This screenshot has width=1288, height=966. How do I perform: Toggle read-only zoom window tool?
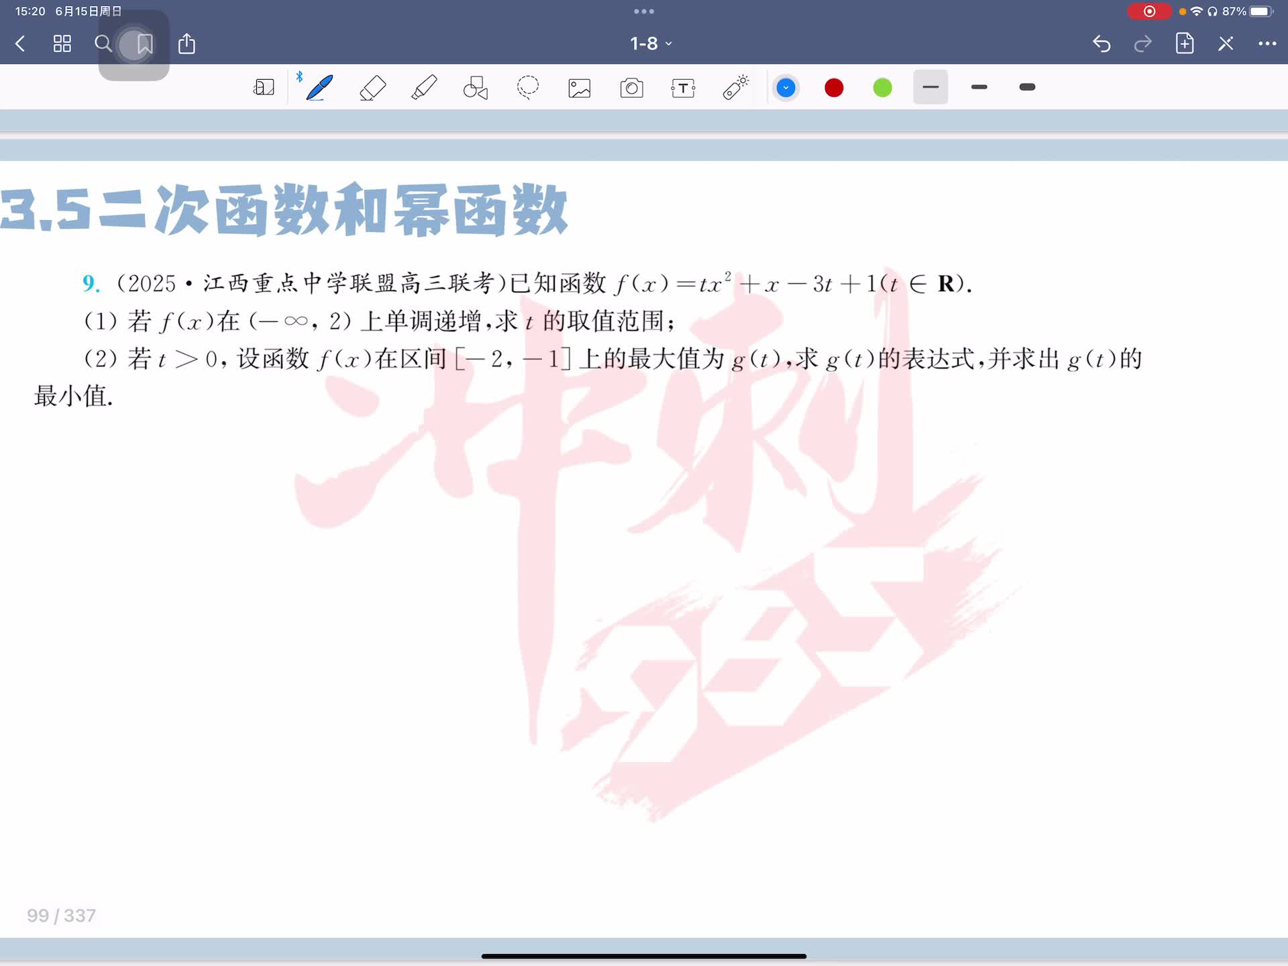click(264, 88)
